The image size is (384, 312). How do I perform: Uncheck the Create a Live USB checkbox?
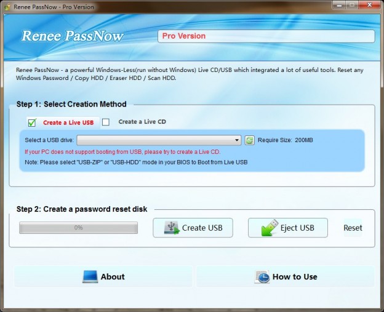[32, 122]
